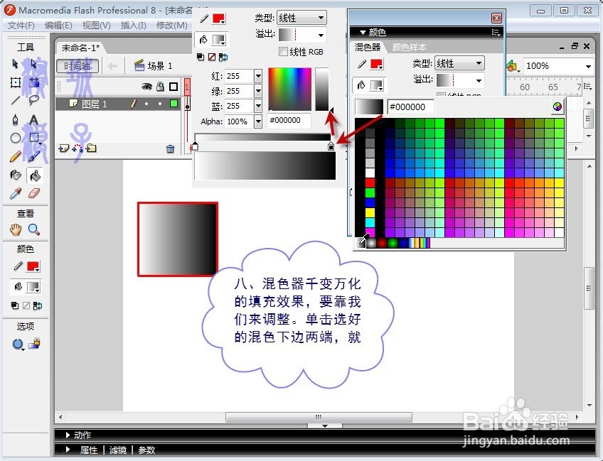This screenshot has width=603, height=461.
Task: Lock 图层 1 using the padlock column
Action: tap(161, 103)
